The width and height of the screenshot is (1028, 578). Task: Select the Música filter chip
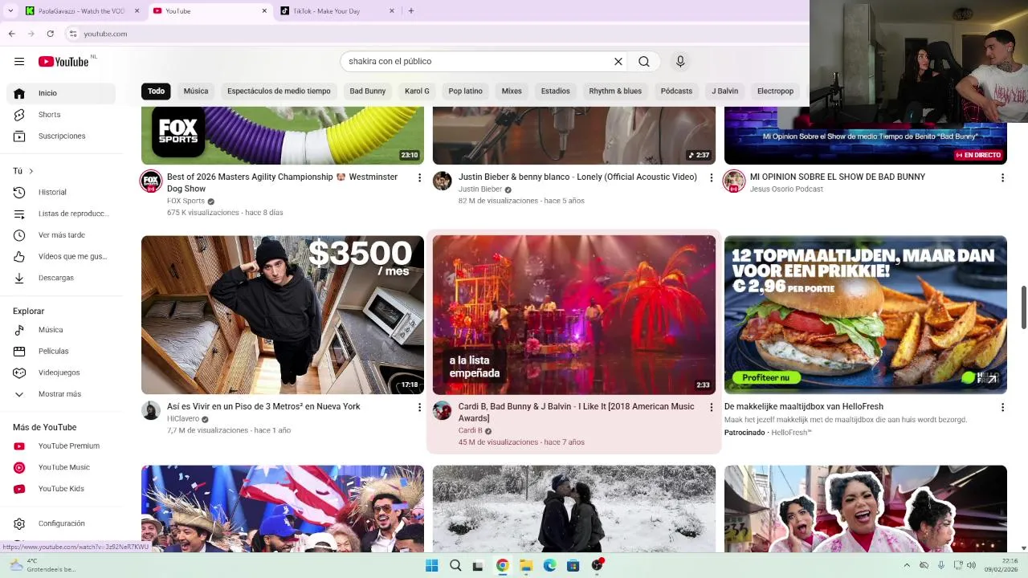coord(196,91)
